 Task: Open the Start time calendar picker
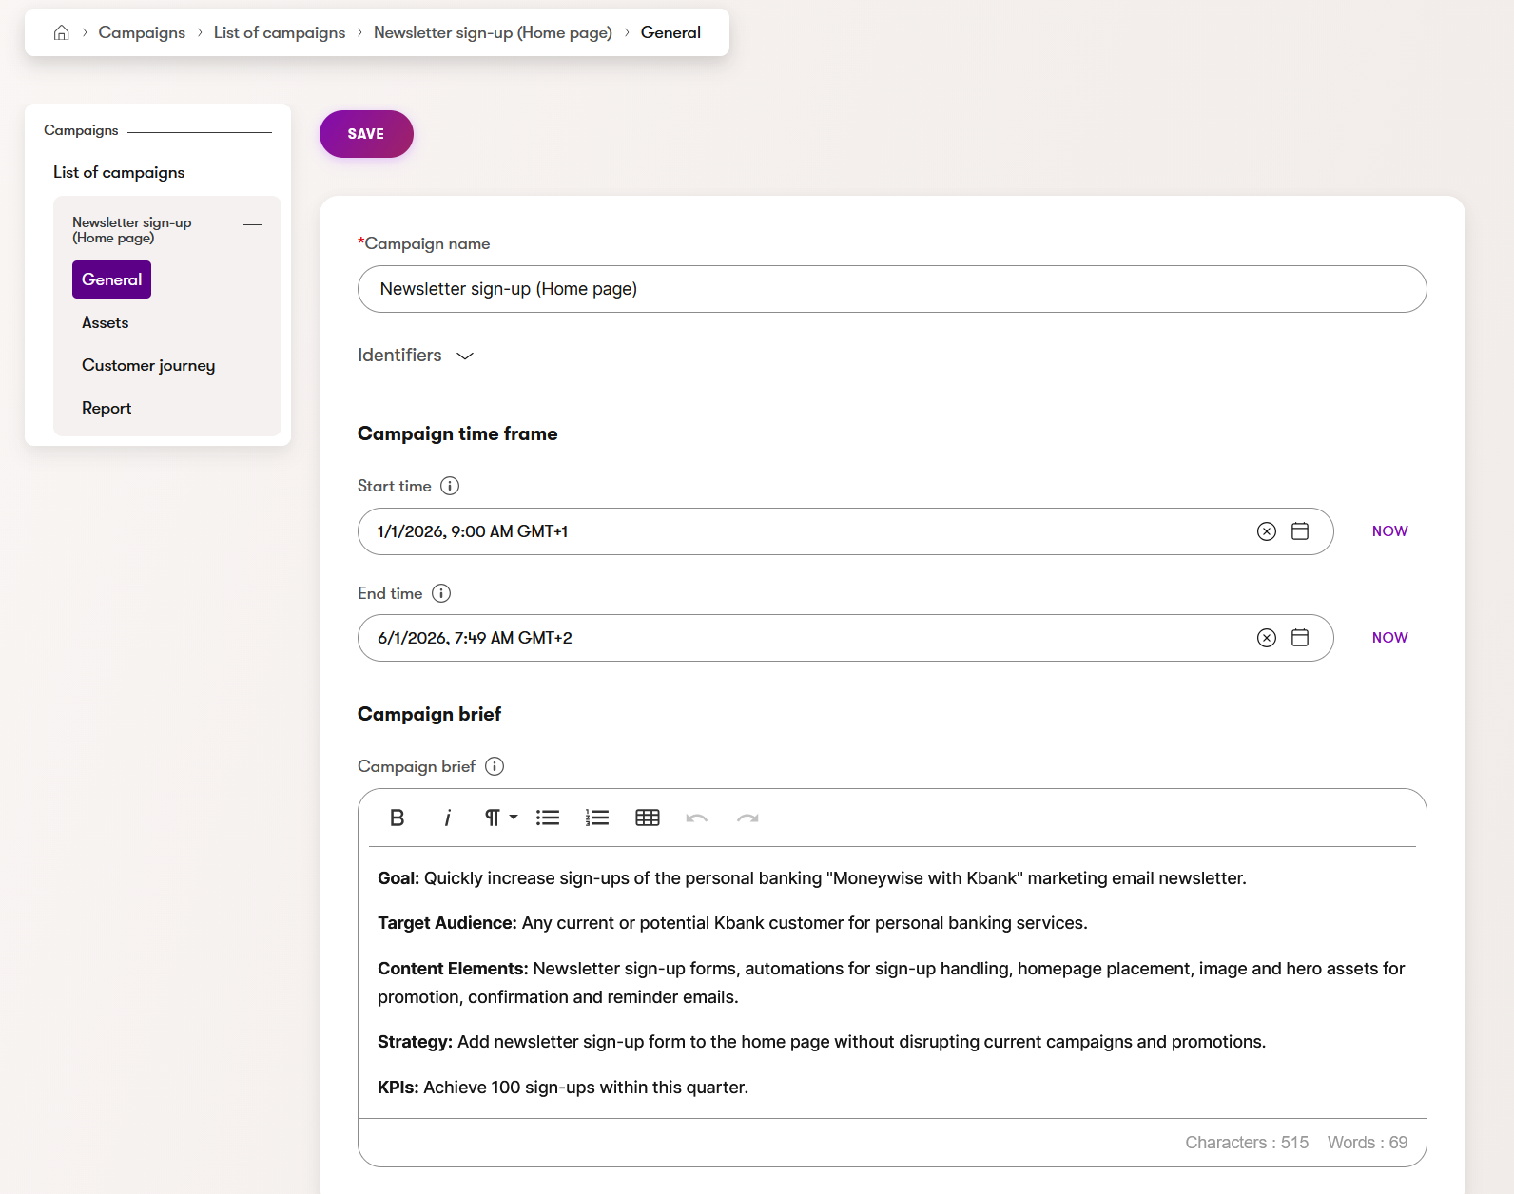point(1300,531)
